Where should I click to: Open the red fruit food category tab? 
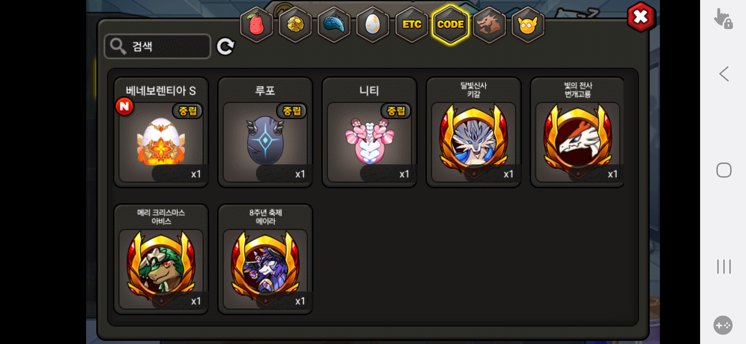(x=256, y=25)
